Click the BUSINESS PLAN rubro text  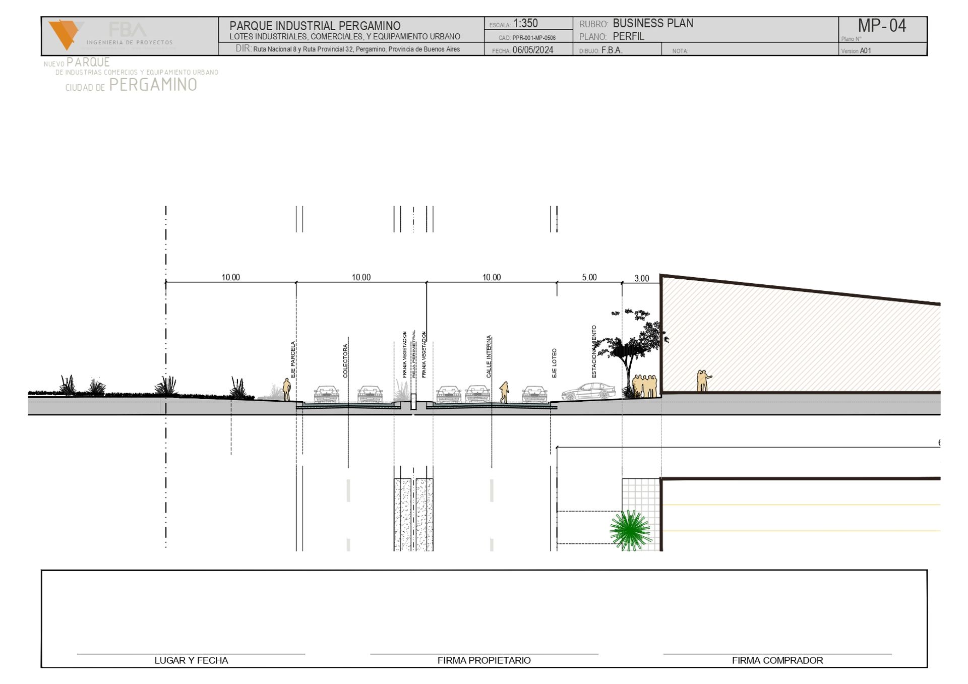652,23
